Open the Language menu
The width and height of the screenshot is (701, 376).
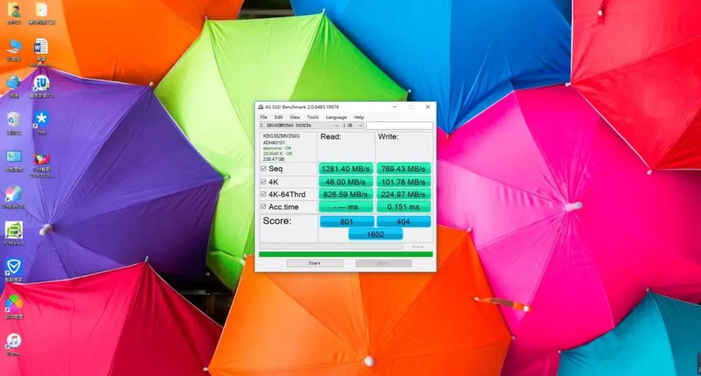(x=336, y=117)
